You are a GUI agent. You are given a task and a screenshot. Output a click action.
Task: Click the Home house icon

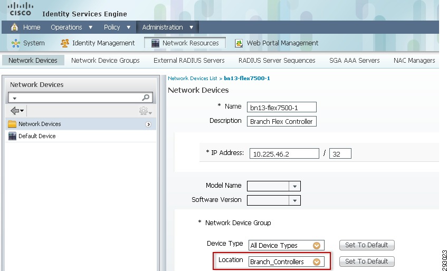coord(14,27)
